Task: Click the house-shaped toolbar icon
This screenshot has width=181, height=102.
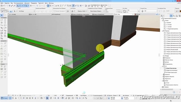Action: click(x=70, y=6)
